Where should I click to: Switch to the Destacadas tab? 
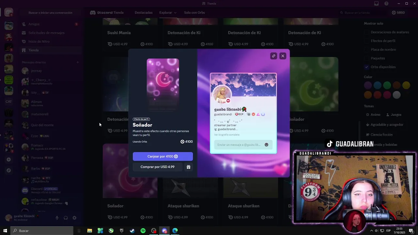tap(144, 12)
